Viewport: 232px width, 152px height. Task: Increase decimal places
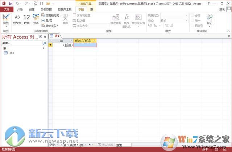click(x=167, y=25)
